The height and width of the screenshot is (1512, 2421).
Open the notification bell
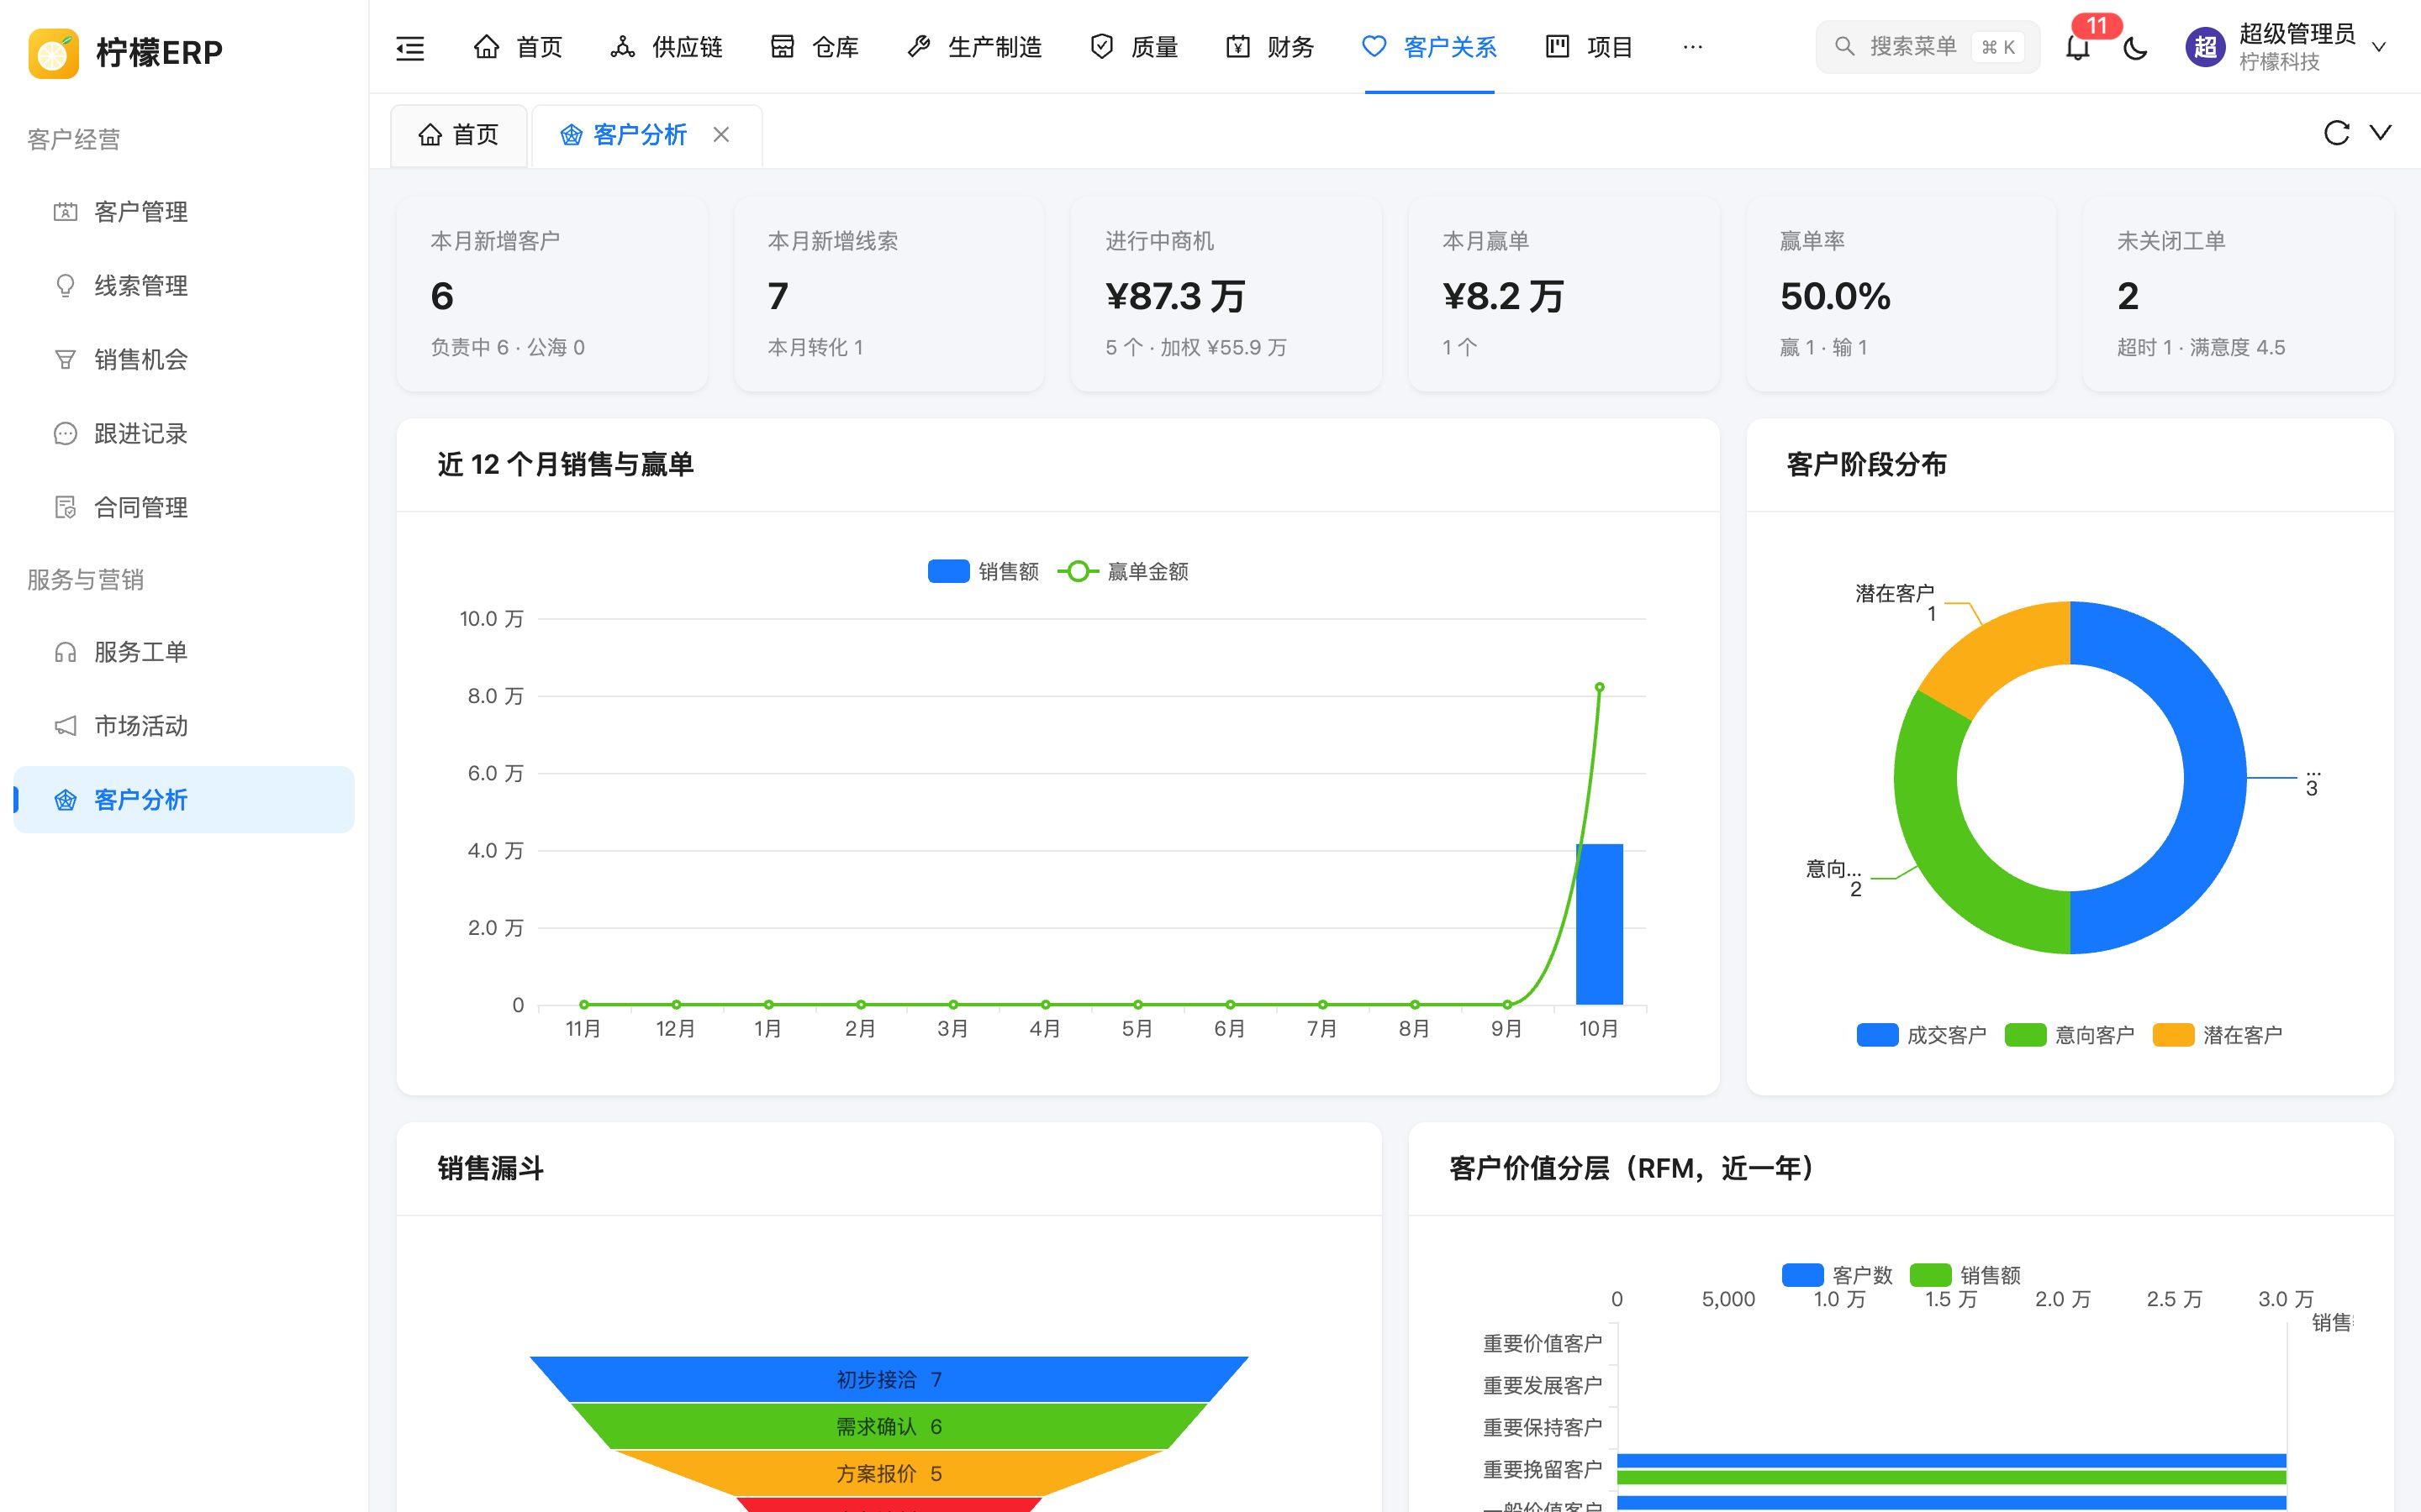click(2077, 47)
